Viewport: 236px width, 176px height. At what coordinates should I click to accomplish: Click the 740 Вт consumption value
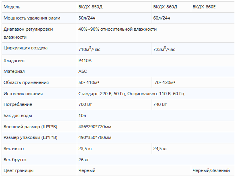pyautogui.click(x=160, y=104)
